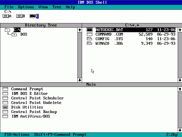The width and height of the screenshot is (182, 137).
Task: Select the C:\ root directory entry
Action: point(17,30)
